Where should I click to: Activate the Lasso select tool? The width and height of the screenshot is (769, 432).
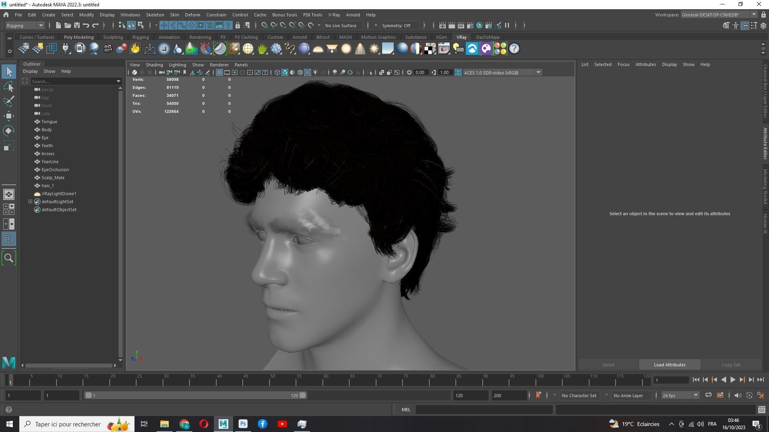(9, 87)
